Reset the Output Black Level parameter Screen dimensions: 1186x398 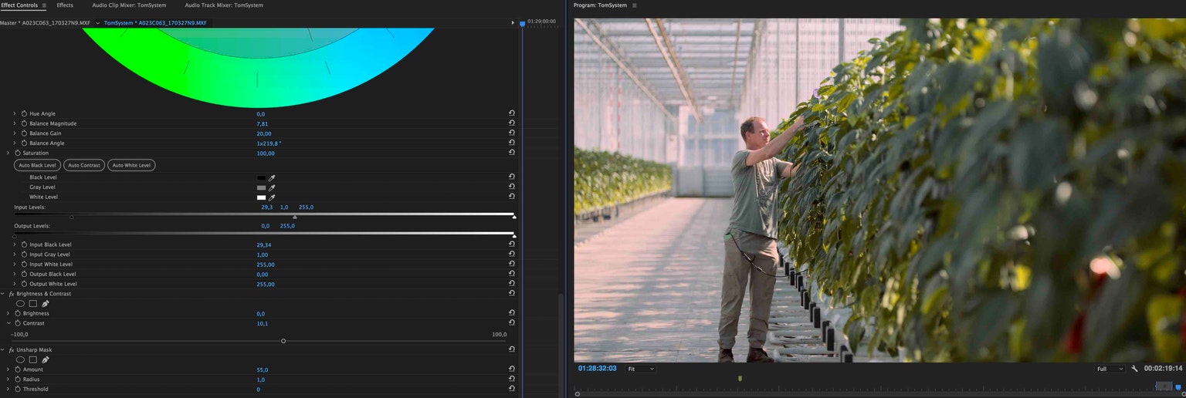(x=512, y=274)
